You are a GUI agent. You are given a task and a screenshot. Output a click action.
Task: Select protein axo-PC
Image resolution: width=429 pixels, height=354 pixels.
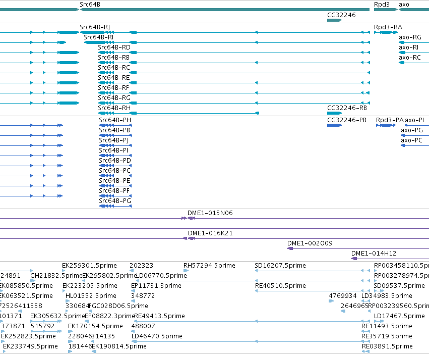[x=411, y=140]
